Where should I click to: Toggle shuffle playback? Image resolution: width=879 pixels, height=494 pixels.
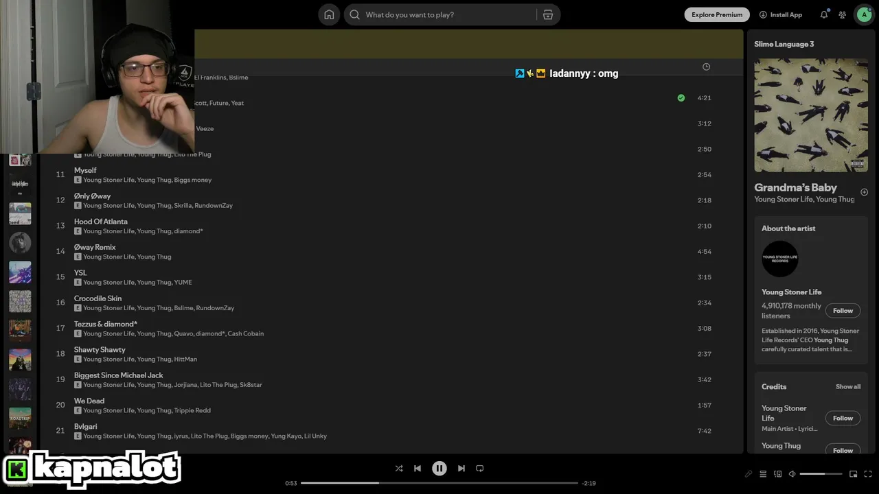click(399, 469)
